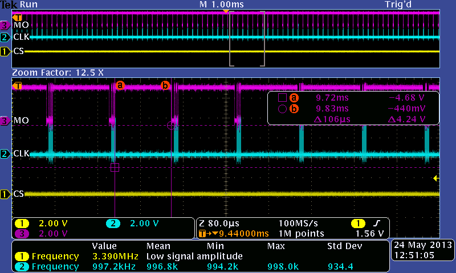The image size is (456, 273).
Task: Click channel 1 marker beside the zoomed CS label
Action: [5, 194]
